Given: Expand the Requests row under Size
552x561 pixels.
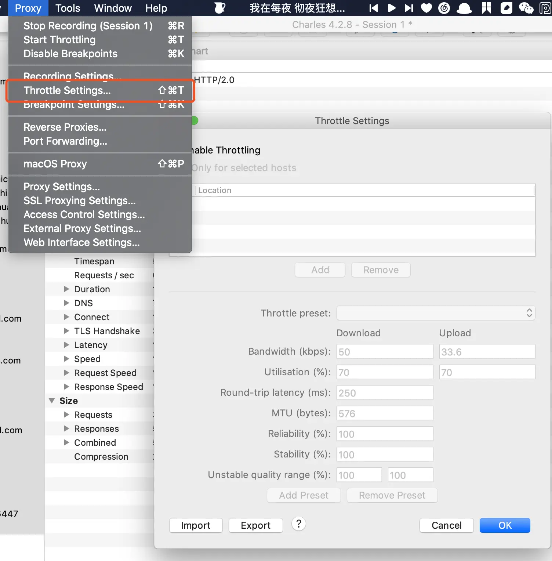Looking at the screenshot, I should (x=66, y=415).
